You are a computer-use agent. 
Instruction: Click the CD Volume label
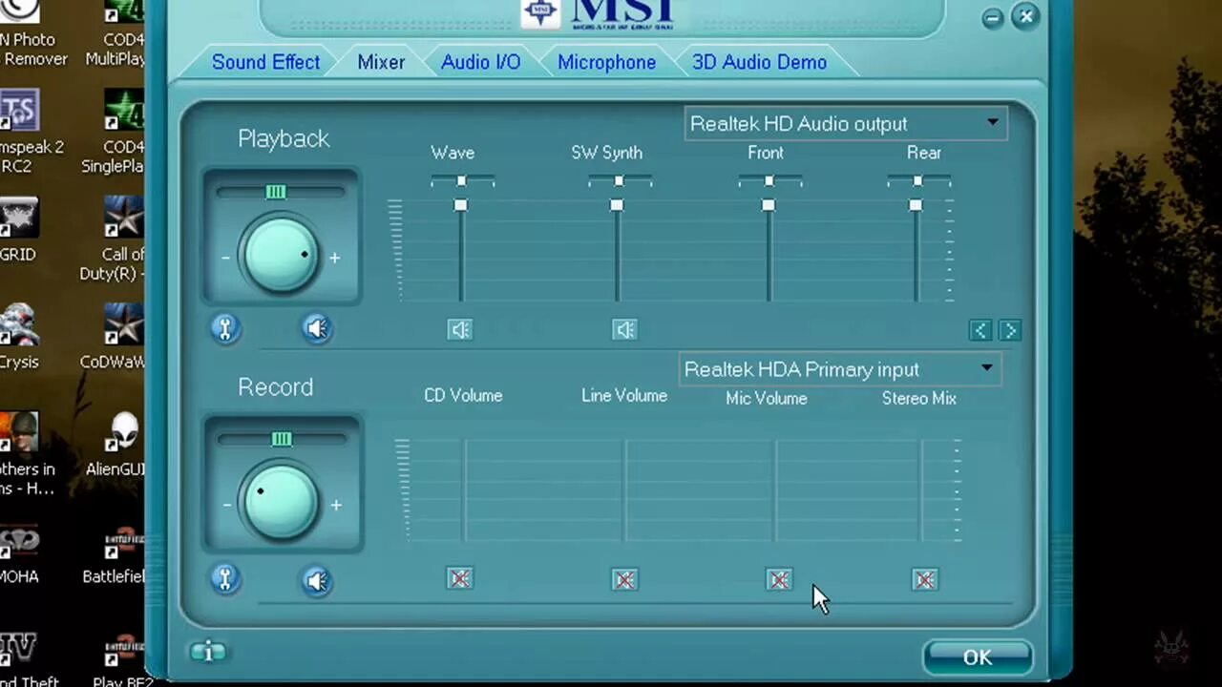click(x=463, y=396)
